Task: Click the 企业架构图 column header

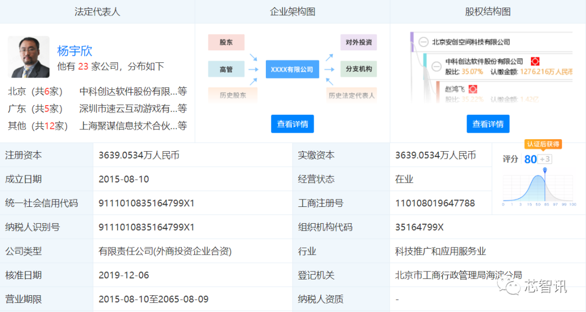Action: click(x=292, y=11)
